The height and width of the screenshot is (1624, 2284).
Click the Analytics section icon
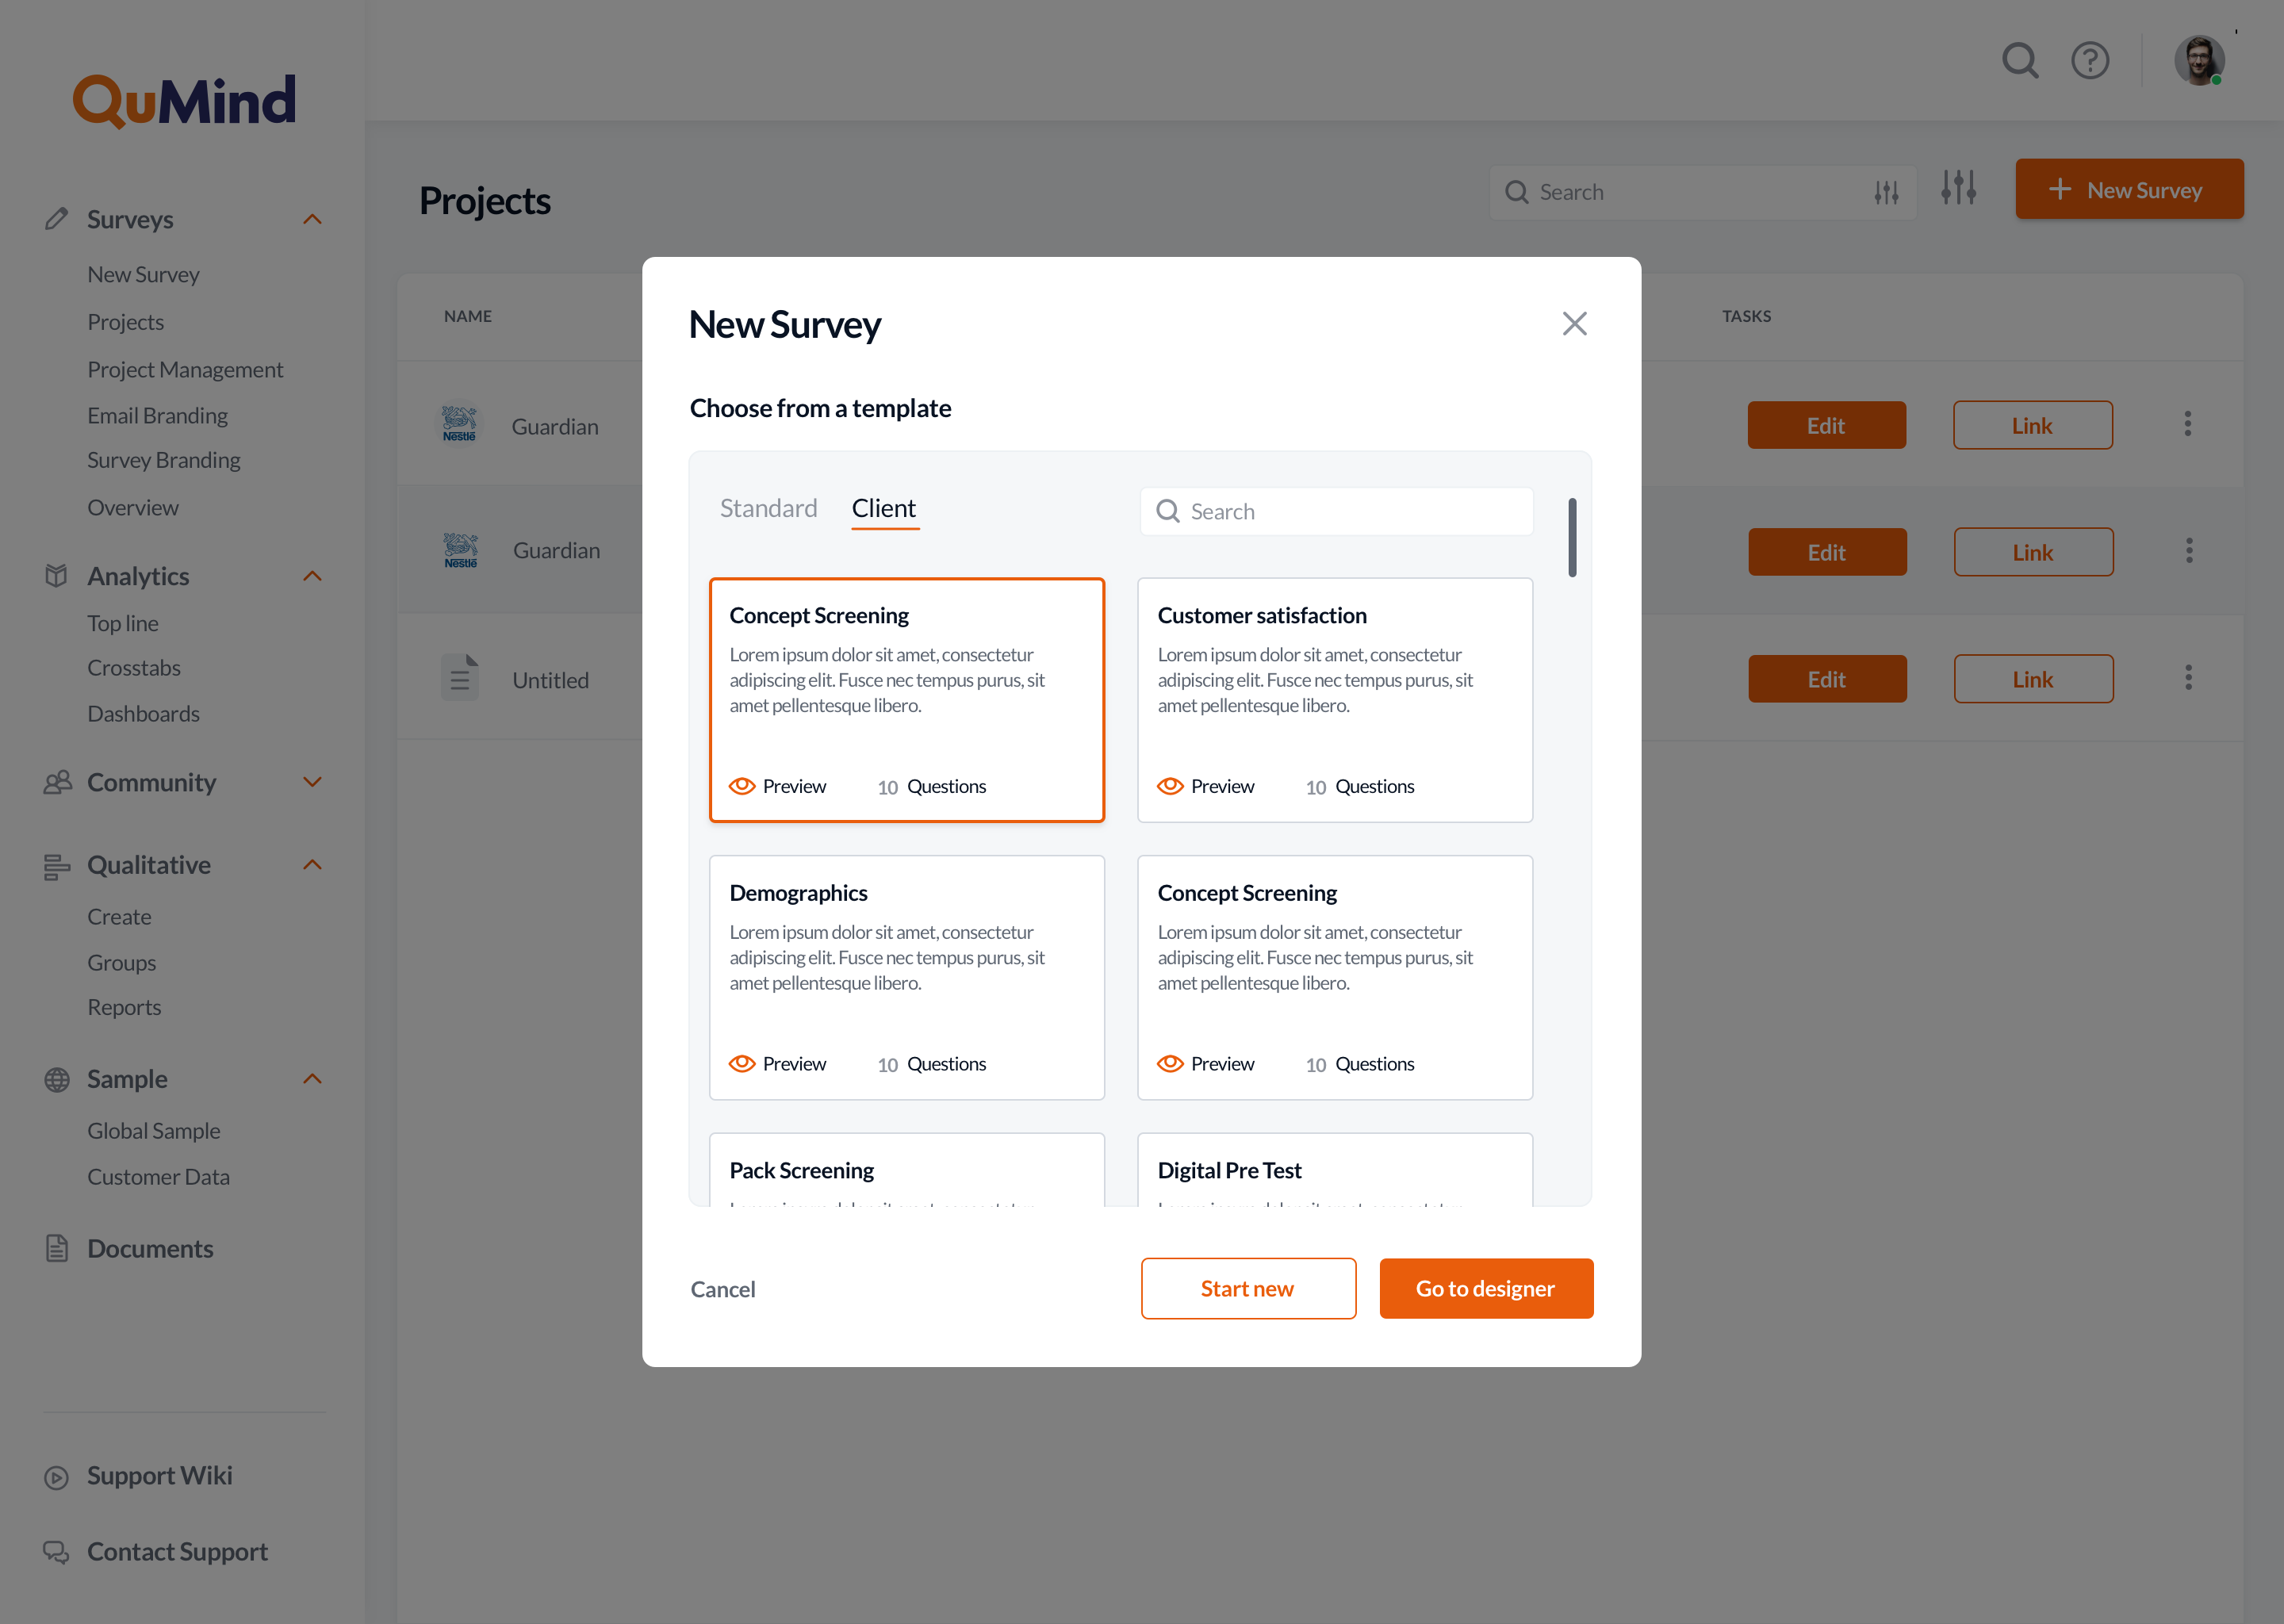point(57,575)
